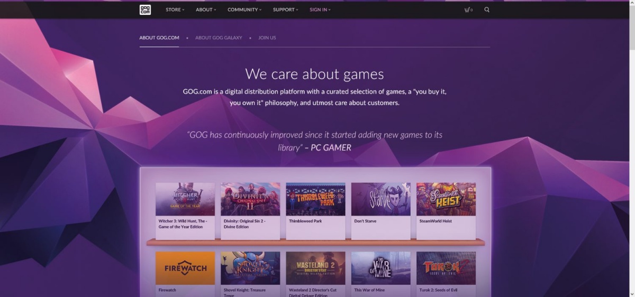Open the SIGN IN dropdown
This screenshot has height=297, width=635.
320,10
